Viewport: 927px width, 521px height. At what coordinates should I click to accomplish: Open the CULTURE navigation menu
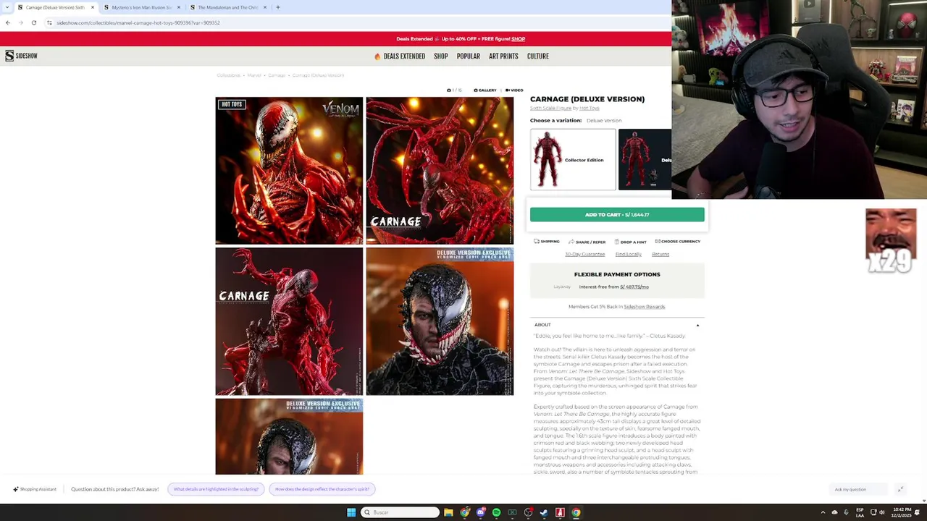[x=538, y=56]
